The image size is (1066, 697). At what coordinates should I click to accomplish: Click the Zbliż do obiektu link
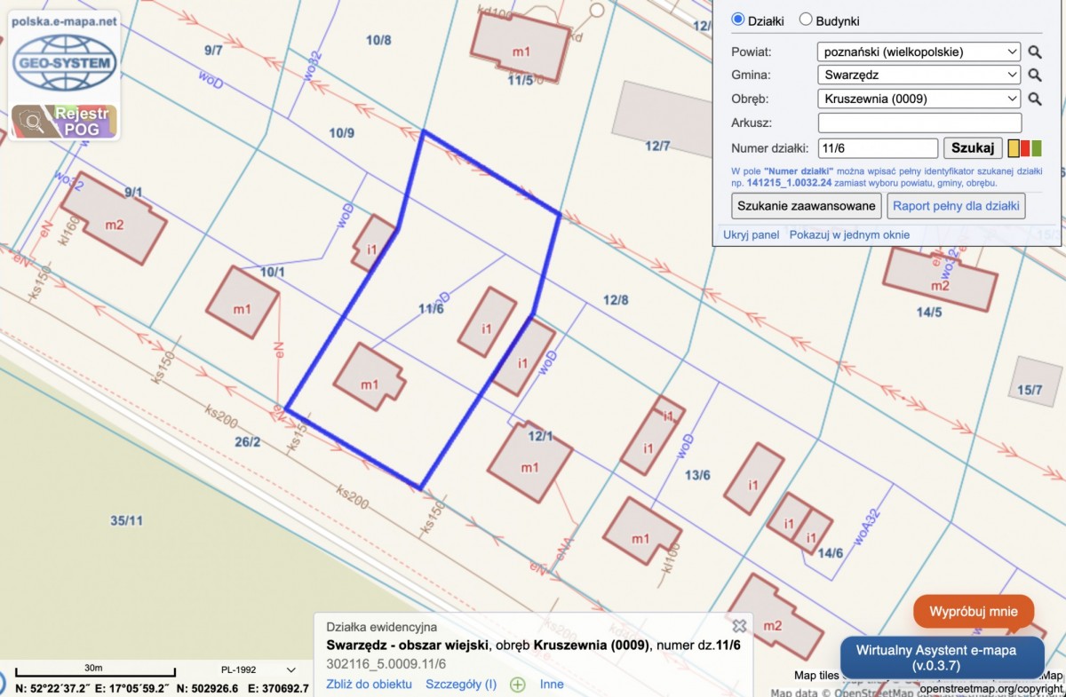(370, 684)
